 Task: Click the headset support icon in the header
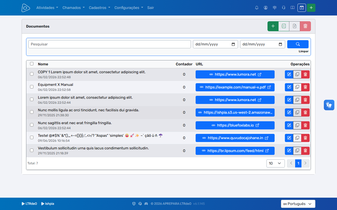(284, 8)
